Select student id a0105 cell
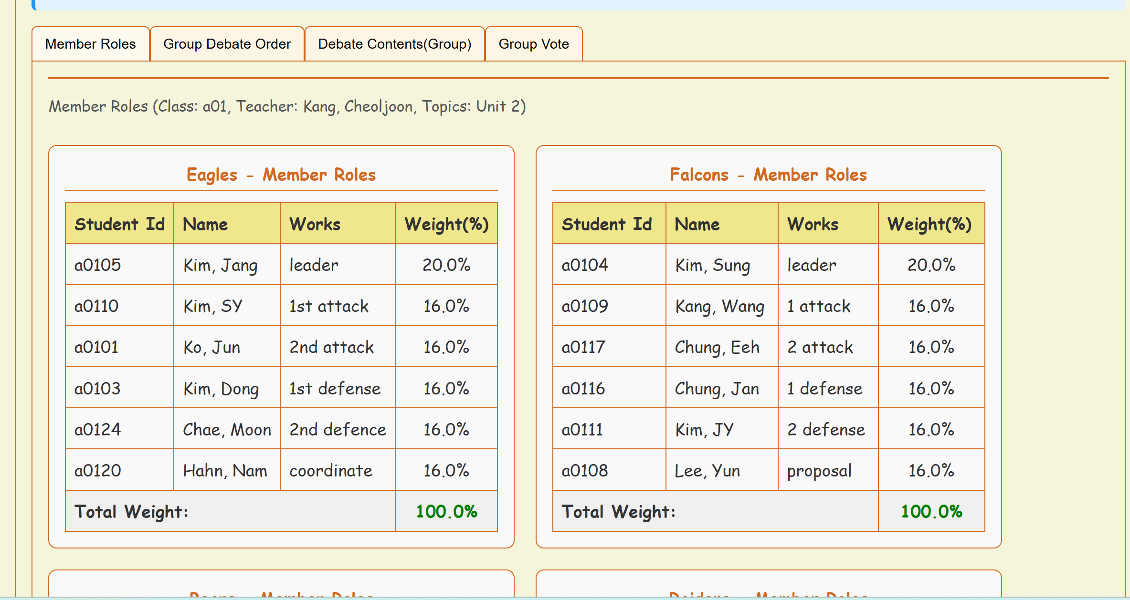Image resolution: width=1130 pixels, height=600 pixels. (98, 265)
